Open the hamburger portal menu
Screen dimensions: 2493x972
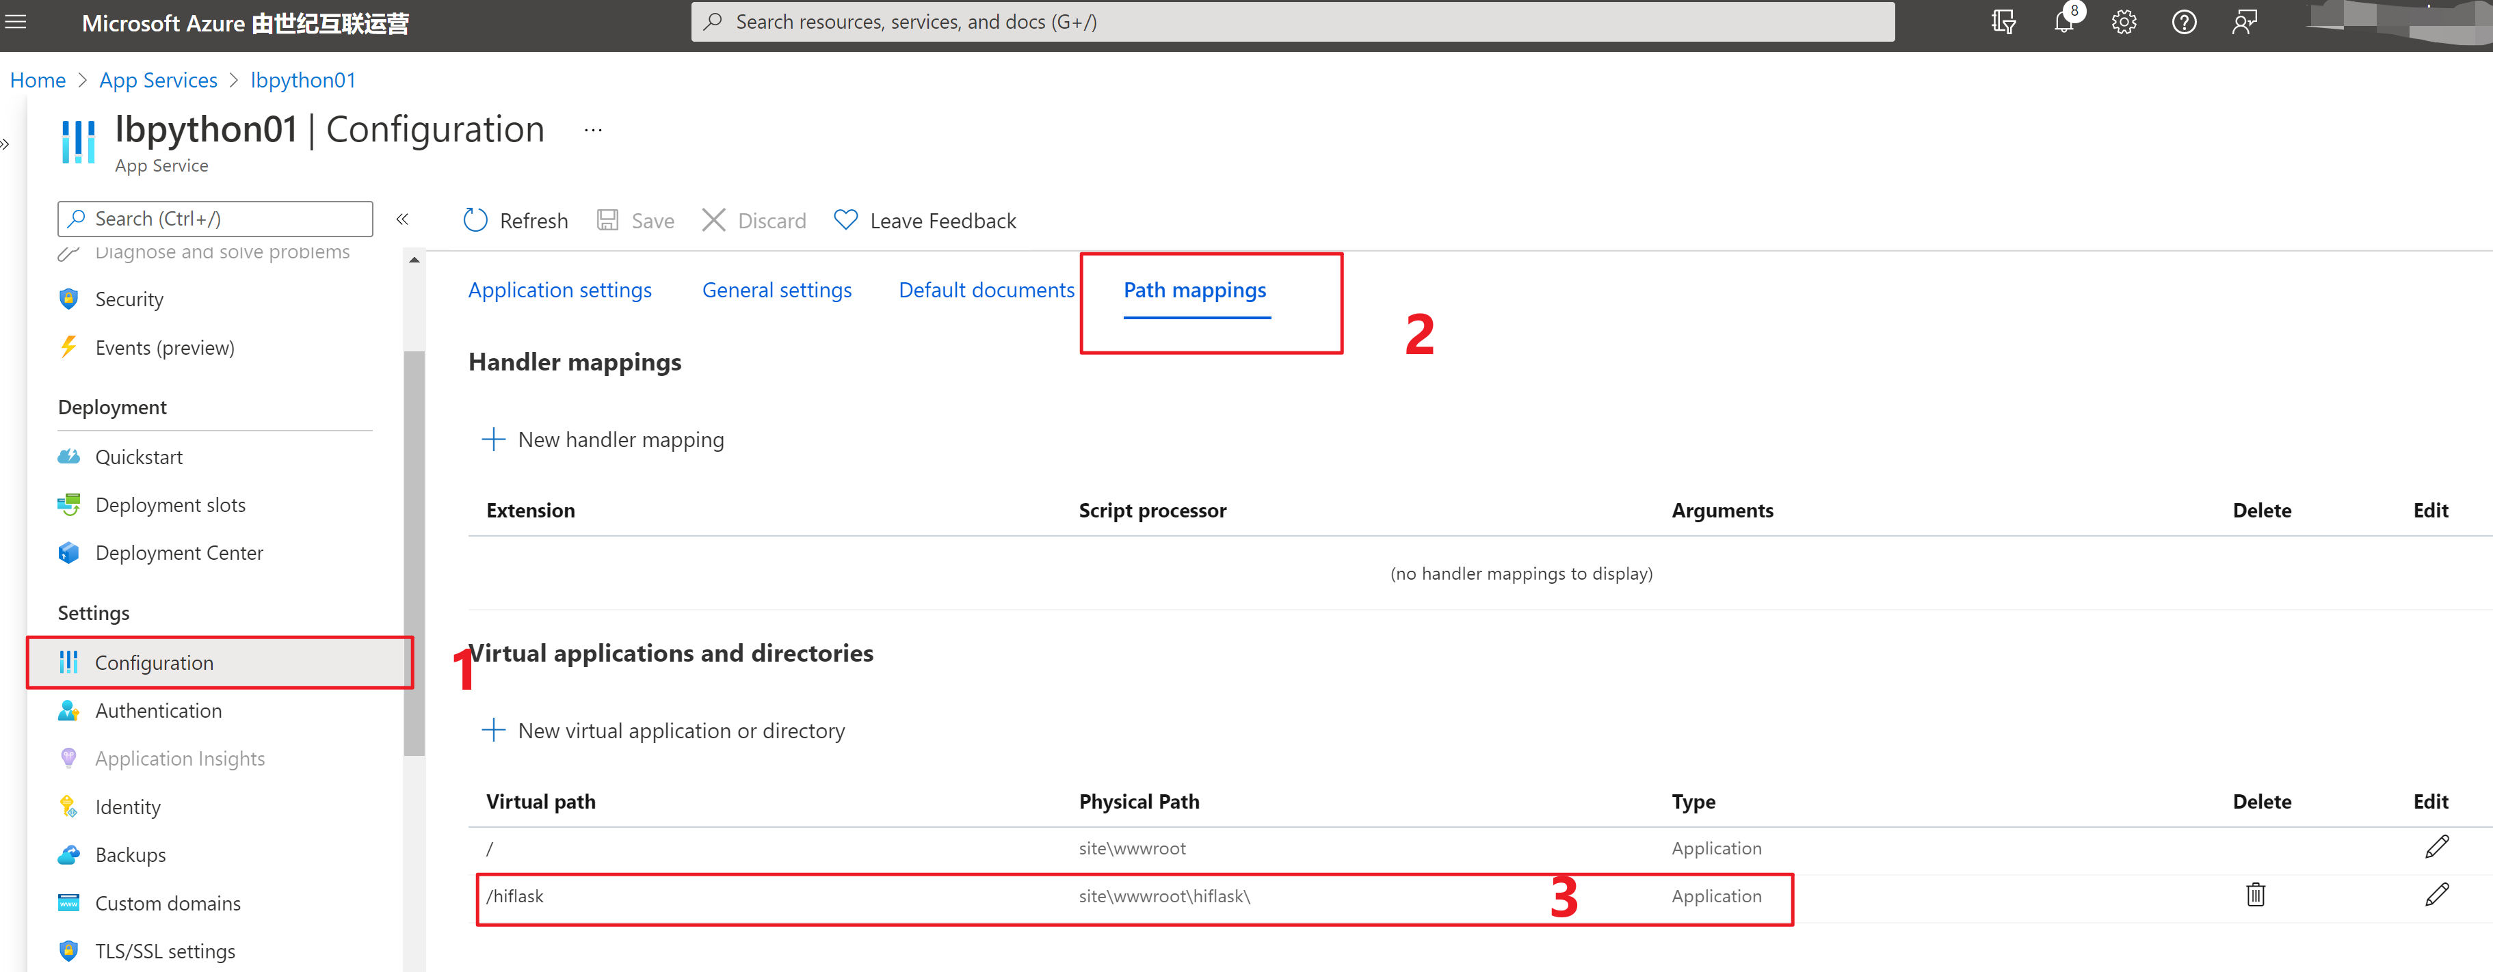(16, 23)
